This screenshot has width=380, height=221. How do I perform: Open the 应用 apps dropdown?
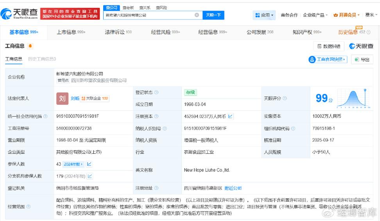coord(264,15)
